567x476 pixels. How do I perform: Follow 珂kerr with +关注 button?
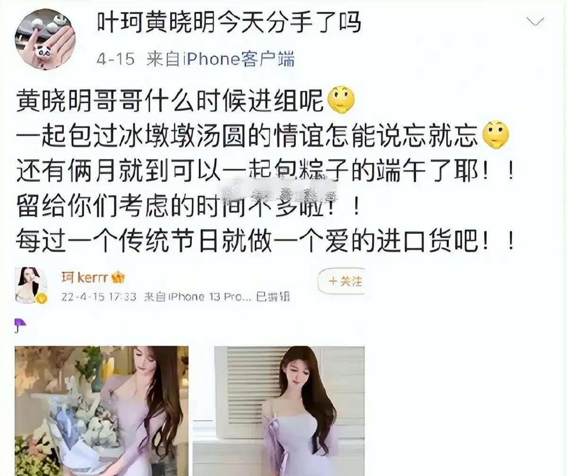click(x=345, y=282)
